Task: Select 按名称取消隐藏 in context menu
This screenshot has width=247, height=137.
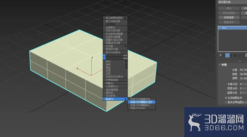Action: pyautogui.click(x=115, y=34)
